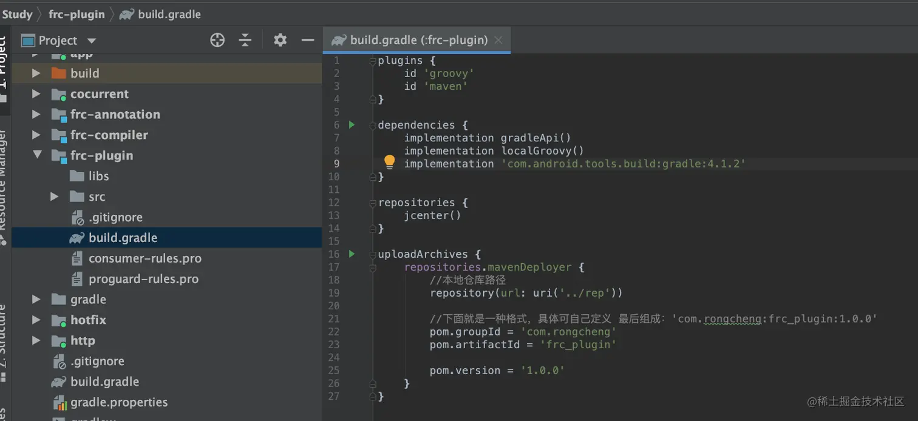Fold the repositories block at line 12

click(x=373, y=203)
